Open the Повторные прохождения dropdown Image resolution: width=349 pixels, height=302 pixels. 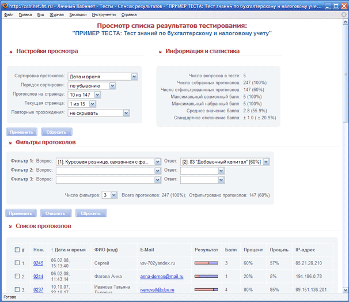(x=98, y=113)
